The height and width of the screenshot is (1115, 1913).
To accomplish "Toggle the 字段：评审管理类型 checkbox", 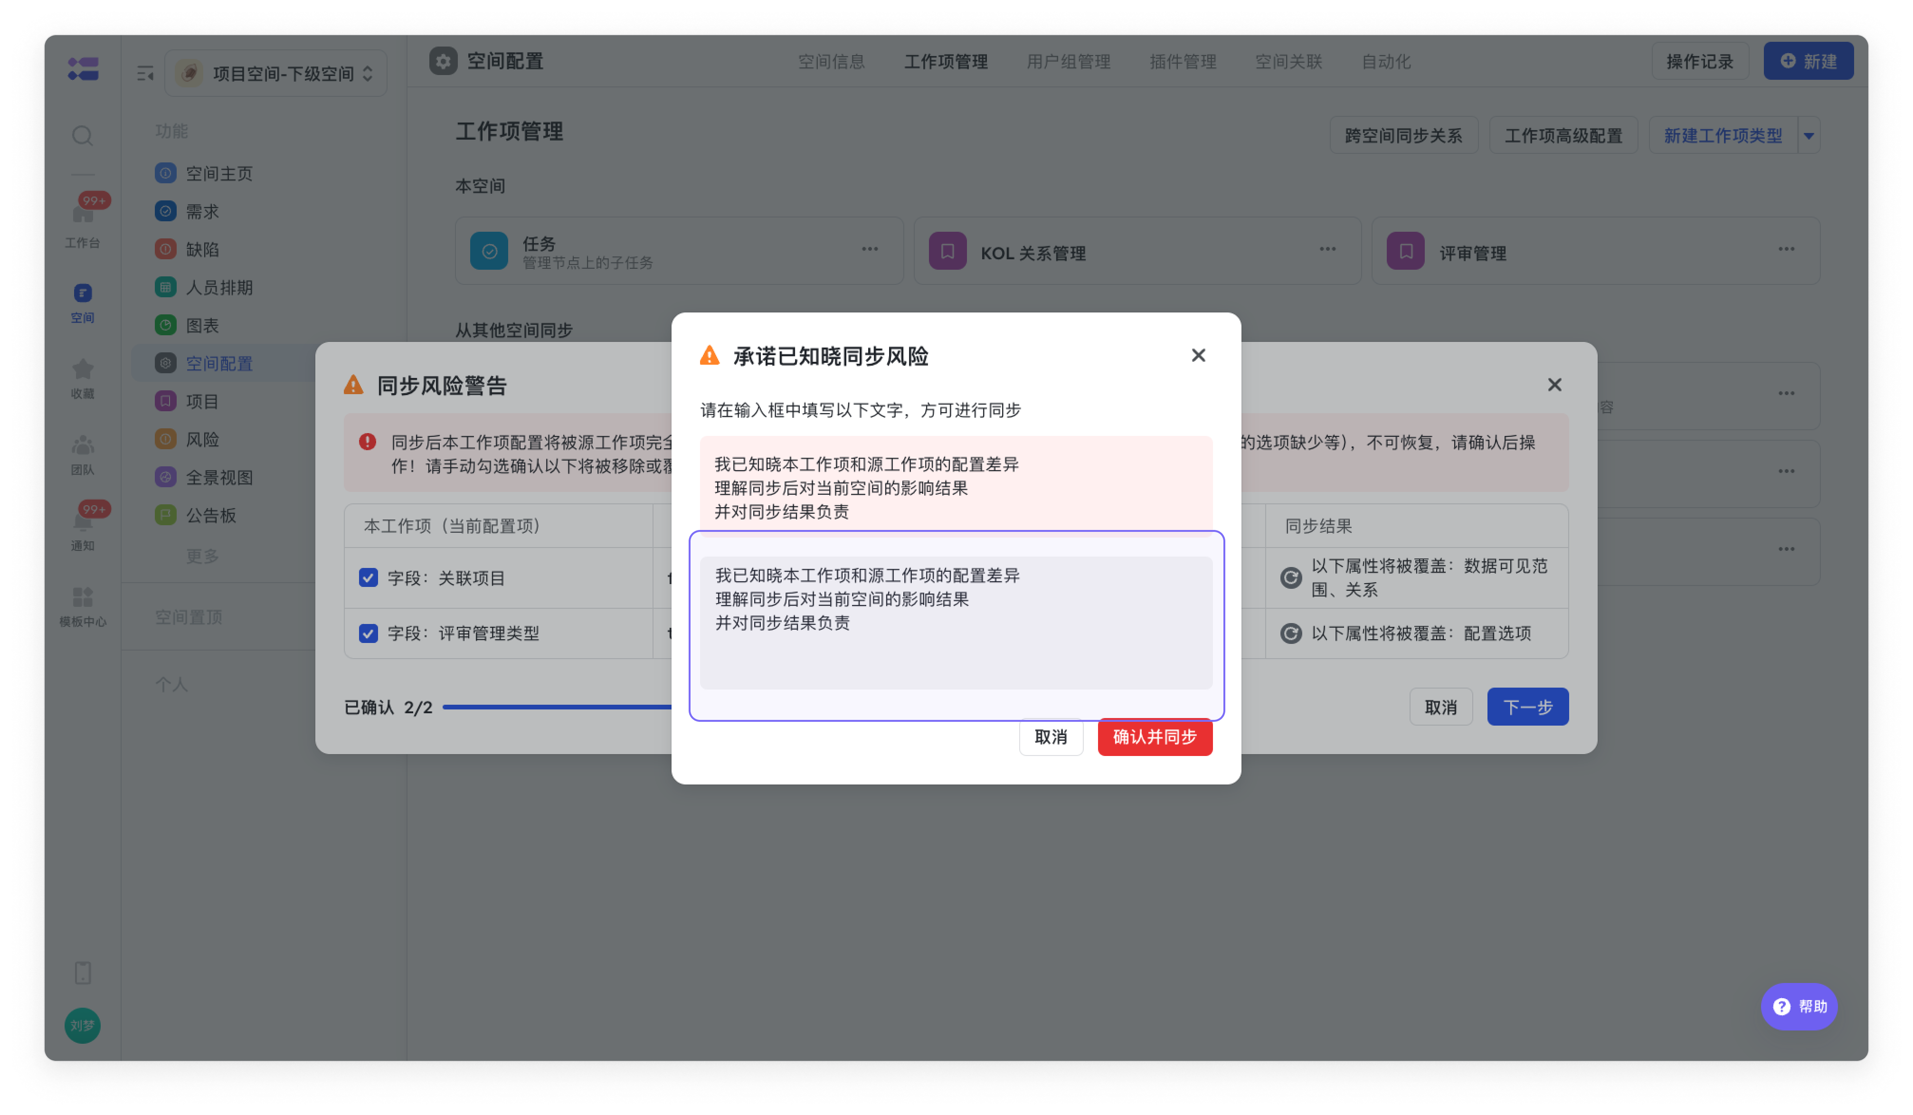I will pos(368,633).
